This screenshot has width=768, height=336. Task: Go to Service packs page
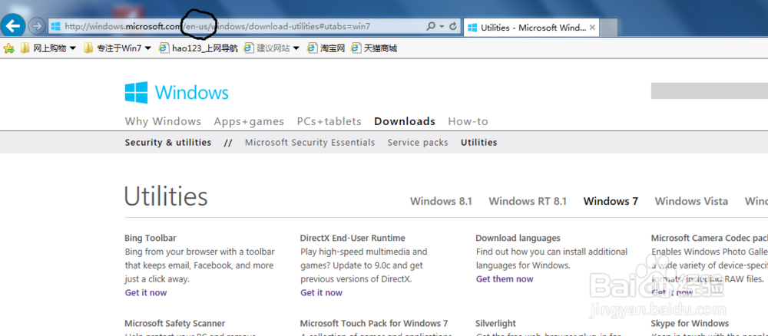418,143
